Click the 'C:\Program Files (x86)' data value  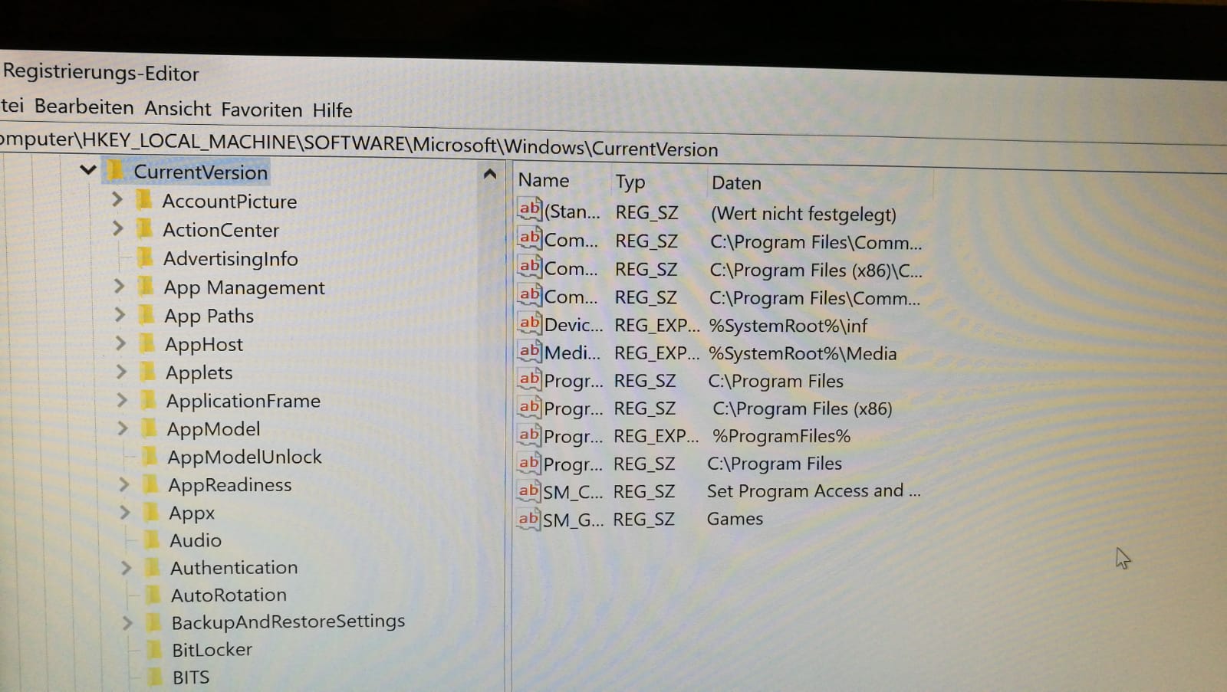pyautogui.click(x=802, y=408)
